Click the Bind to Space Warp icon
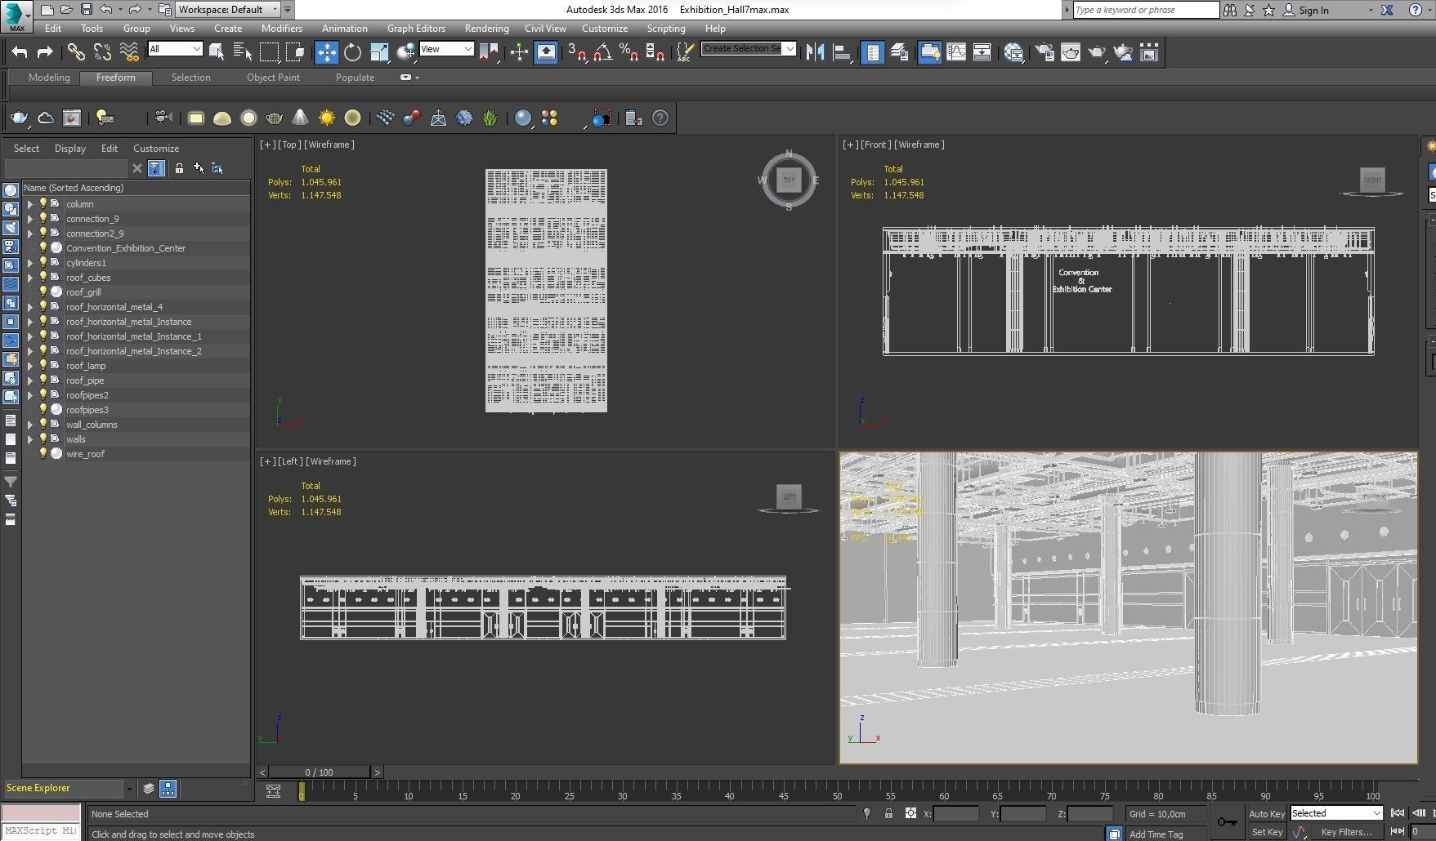 point(129,52)
